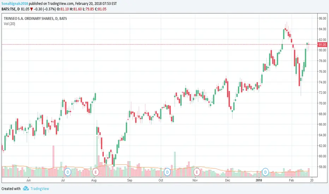The image size is (329, 194).
Task: Click the O:81.10 open value
Action: [x=63, y=9]
